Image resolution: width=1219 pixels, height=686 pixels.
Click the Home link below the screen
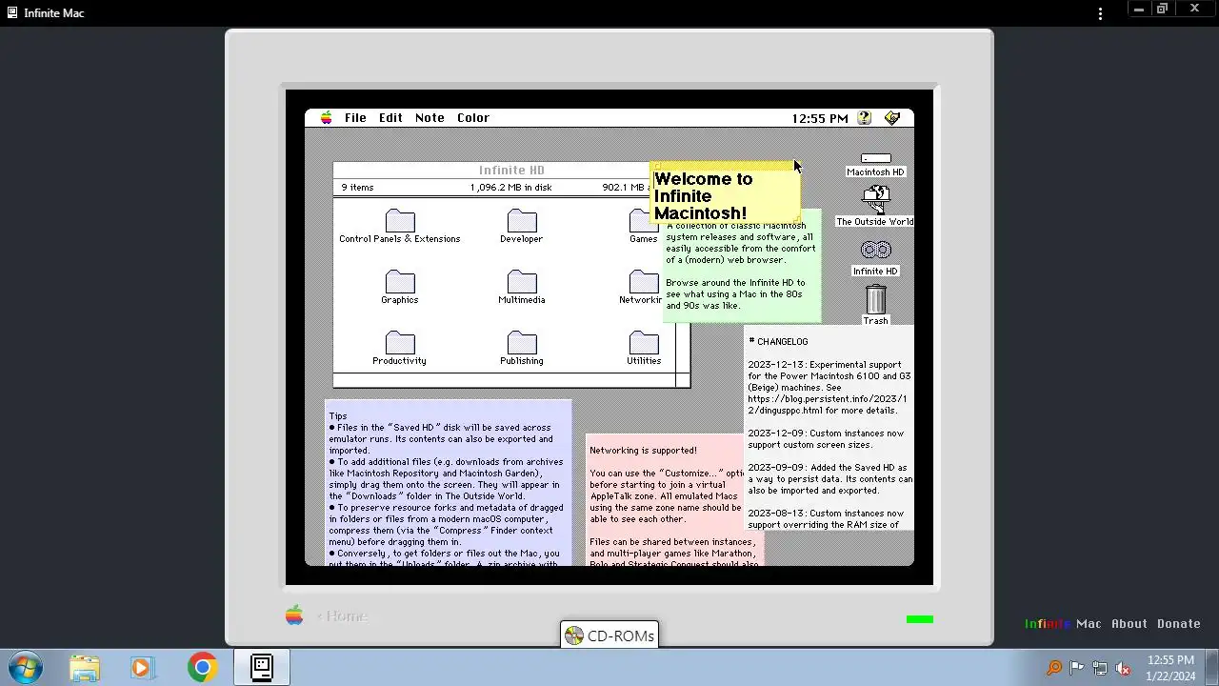[x=342, y=616]
